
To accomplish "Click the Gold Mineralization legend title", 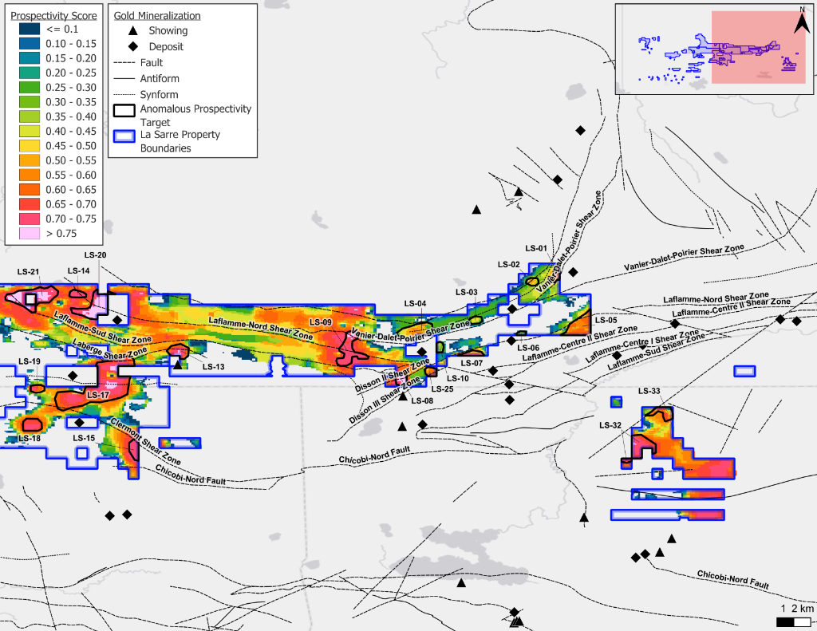I will pos(157,16).
